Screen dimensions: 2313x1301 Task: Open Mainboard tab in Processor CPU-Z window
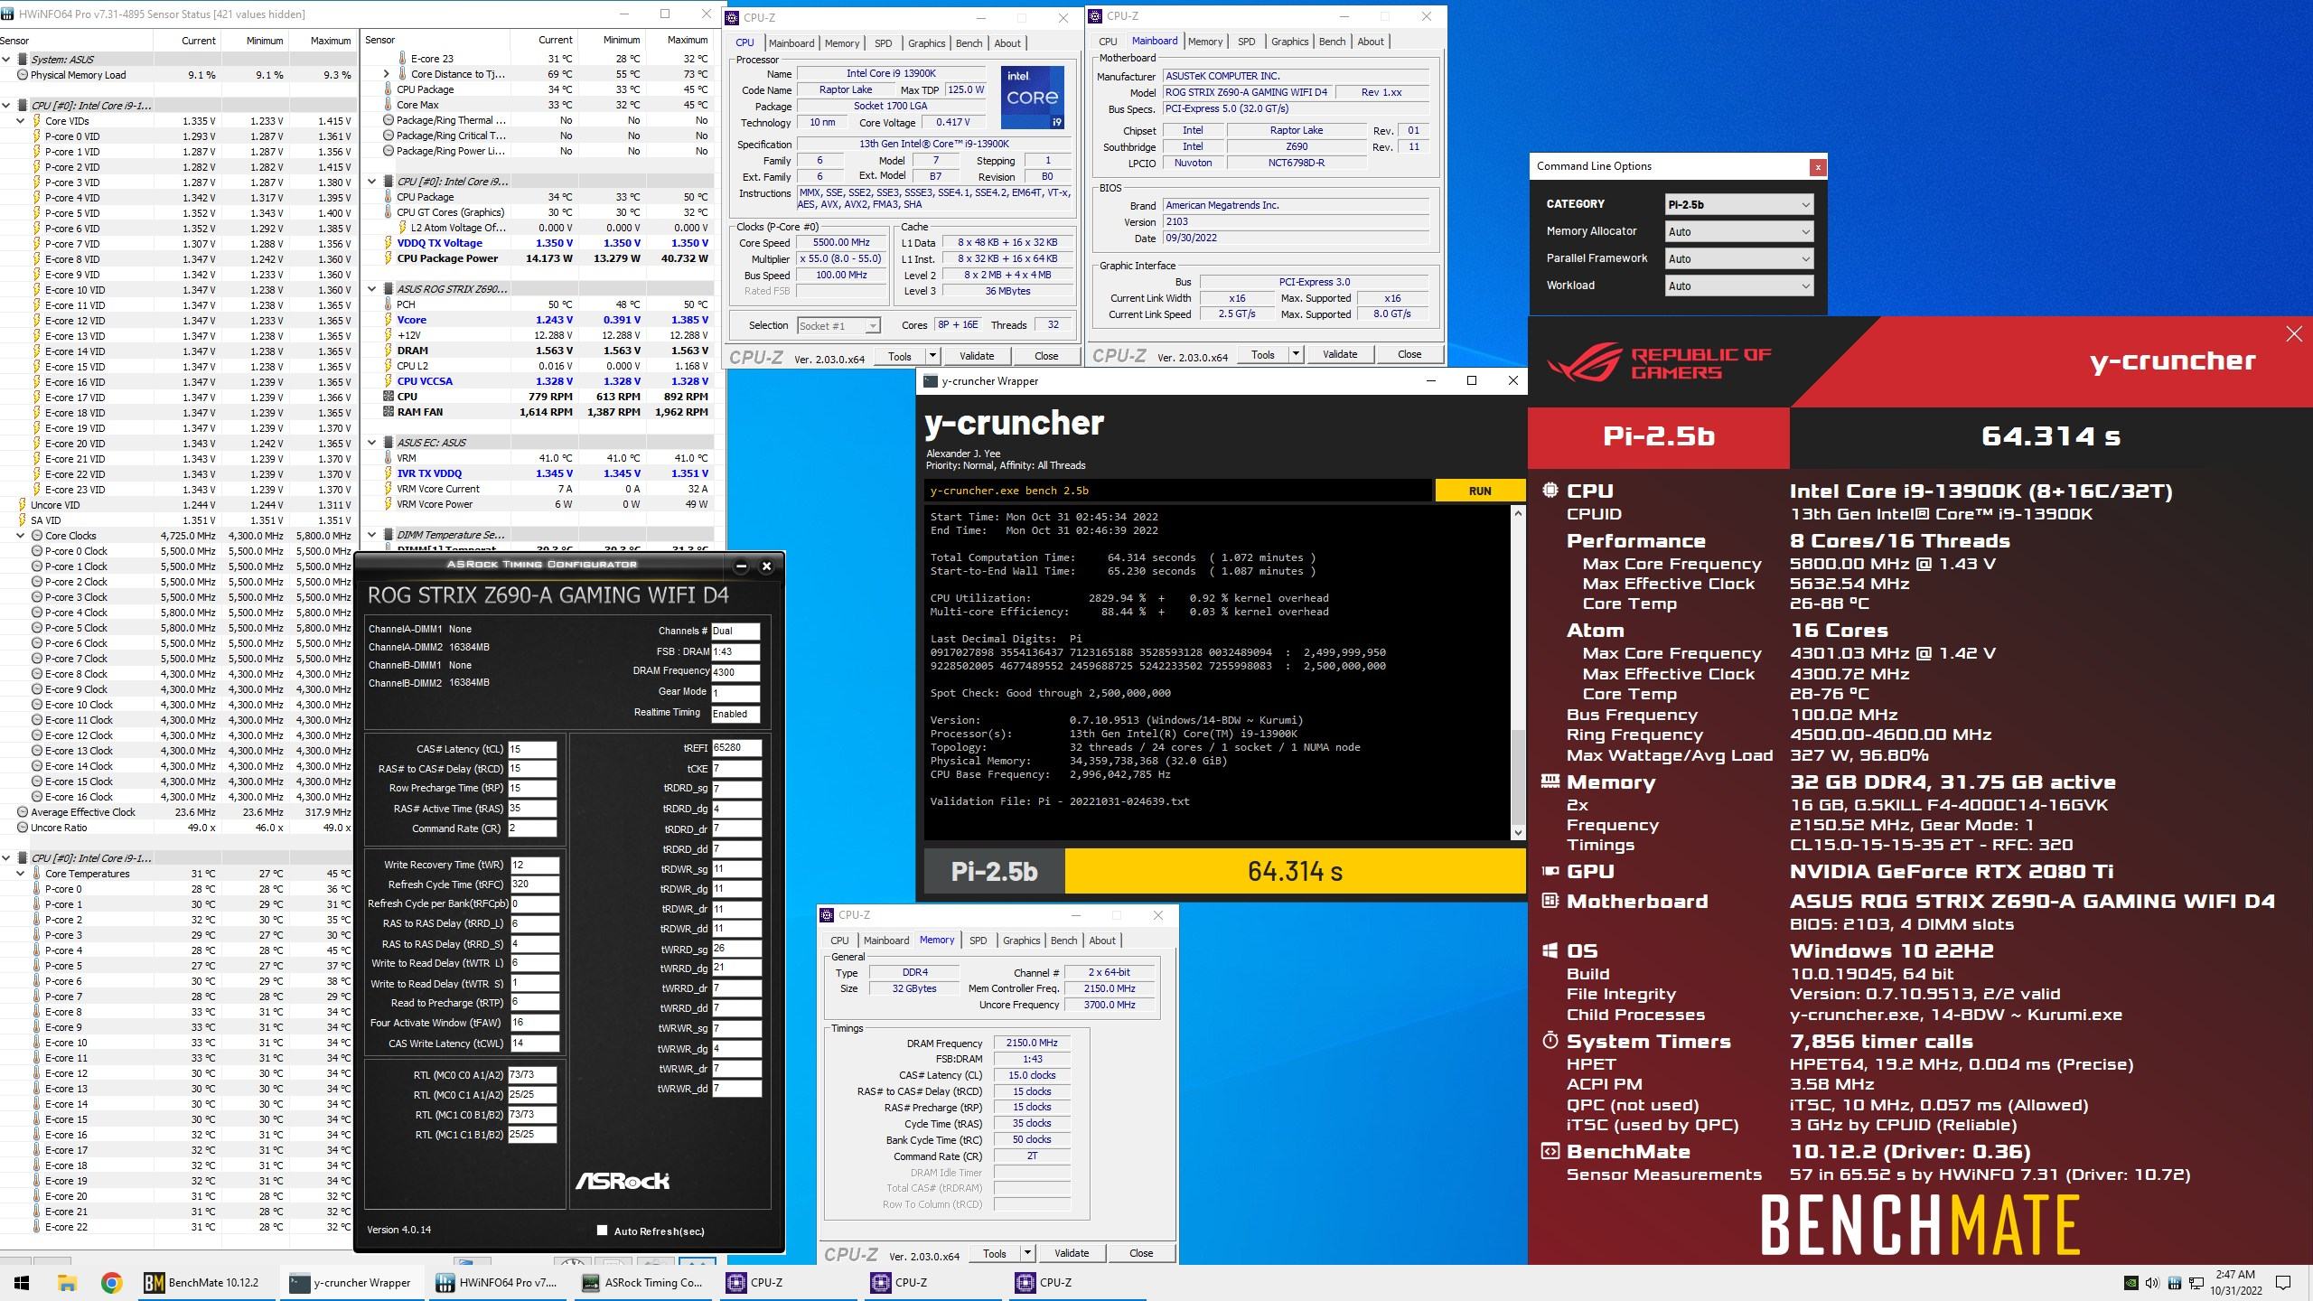[x=791, y=43]
